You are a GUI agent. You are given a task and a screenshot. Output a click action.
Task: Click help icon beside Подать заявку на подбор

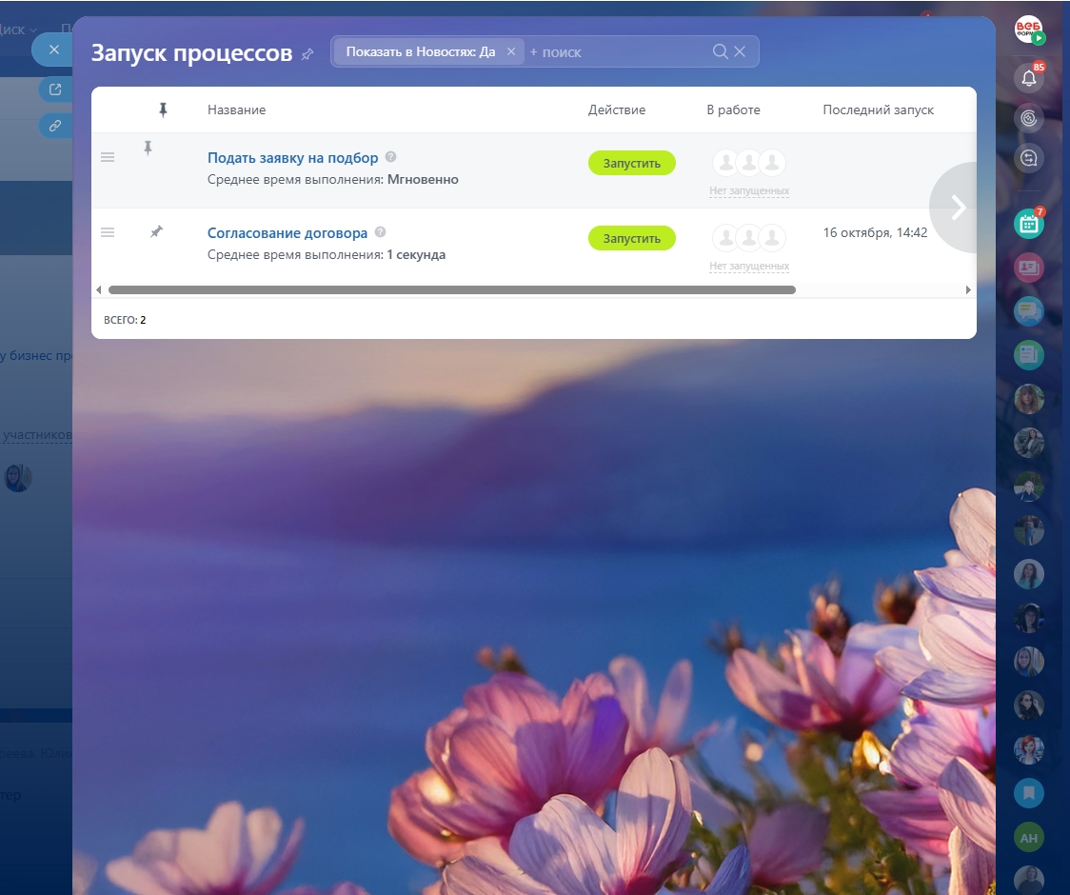[x=391, y=158]
